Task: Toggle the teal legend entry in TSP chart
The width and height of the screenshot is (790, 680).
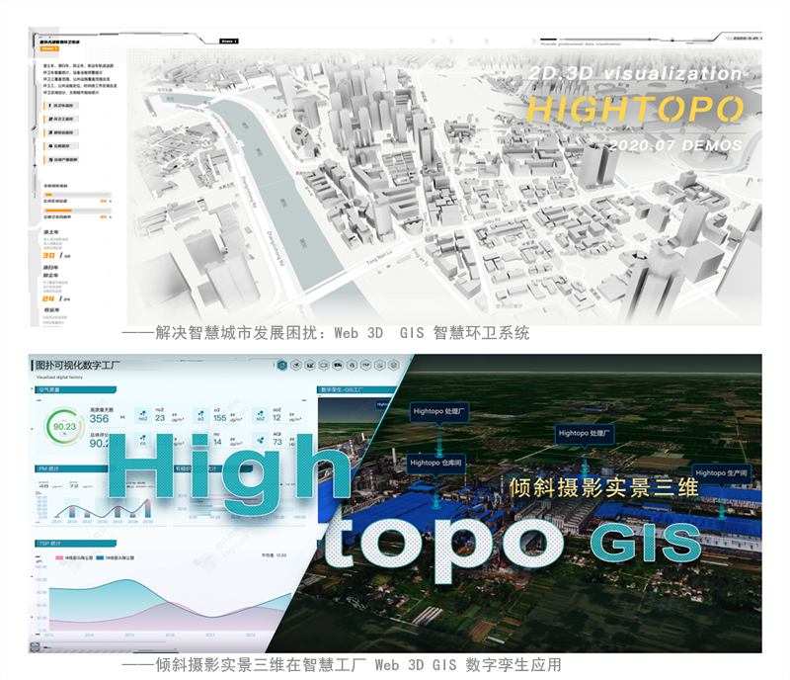Action: pos(116,557)
